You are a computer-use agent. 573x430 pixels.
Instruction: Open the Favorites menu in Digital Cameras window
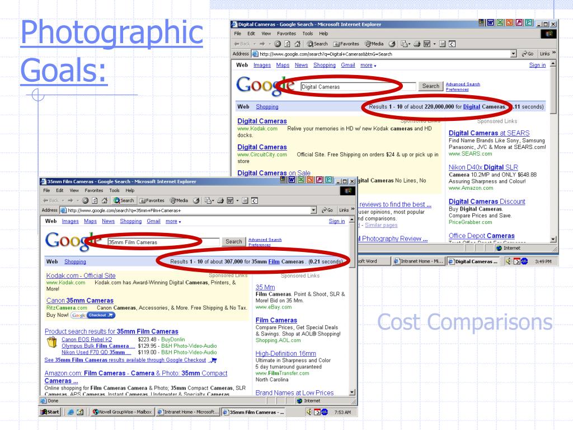pyautogui.click(x=286, y=33)
